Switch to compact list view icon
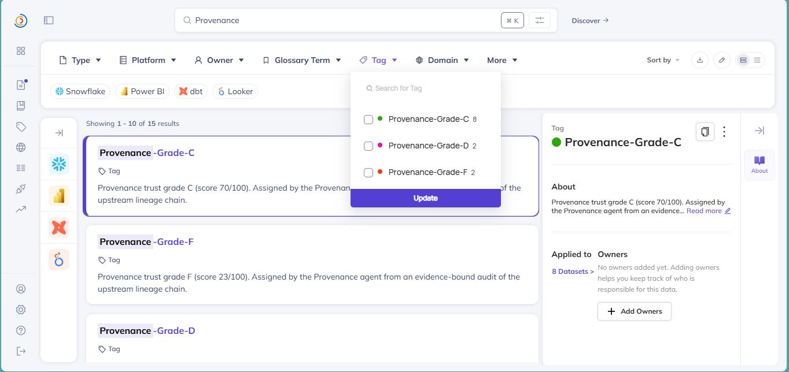789x372 pixels. click(757, 60)
